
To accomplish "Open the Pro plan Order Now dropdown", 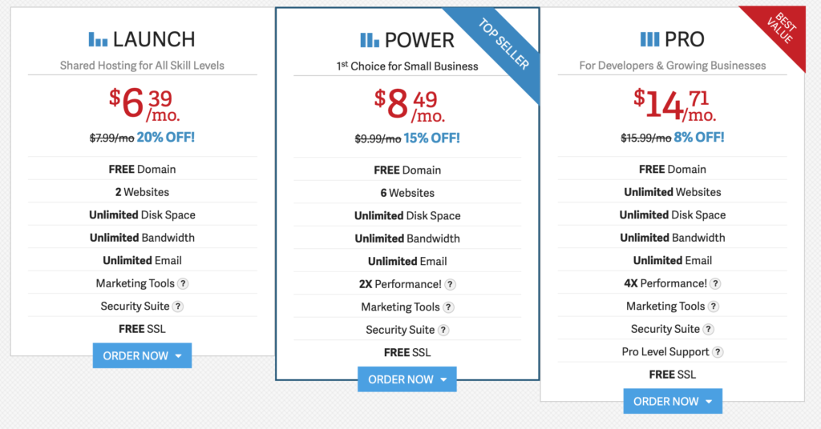I will (x=673, y=402).
